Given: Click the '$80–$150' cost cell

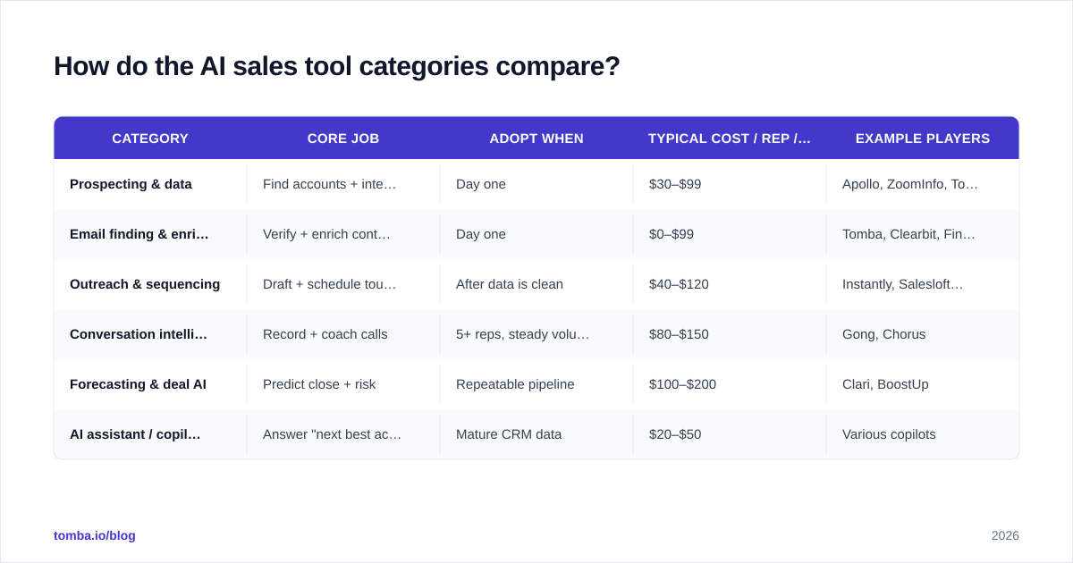Looking at the screenshot, I should [730, 334].
